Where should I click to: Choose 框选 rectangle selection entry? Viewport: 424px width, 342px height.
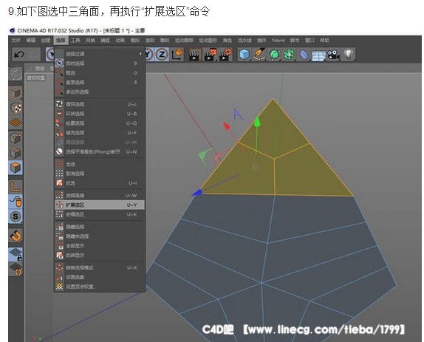point(100,72)
